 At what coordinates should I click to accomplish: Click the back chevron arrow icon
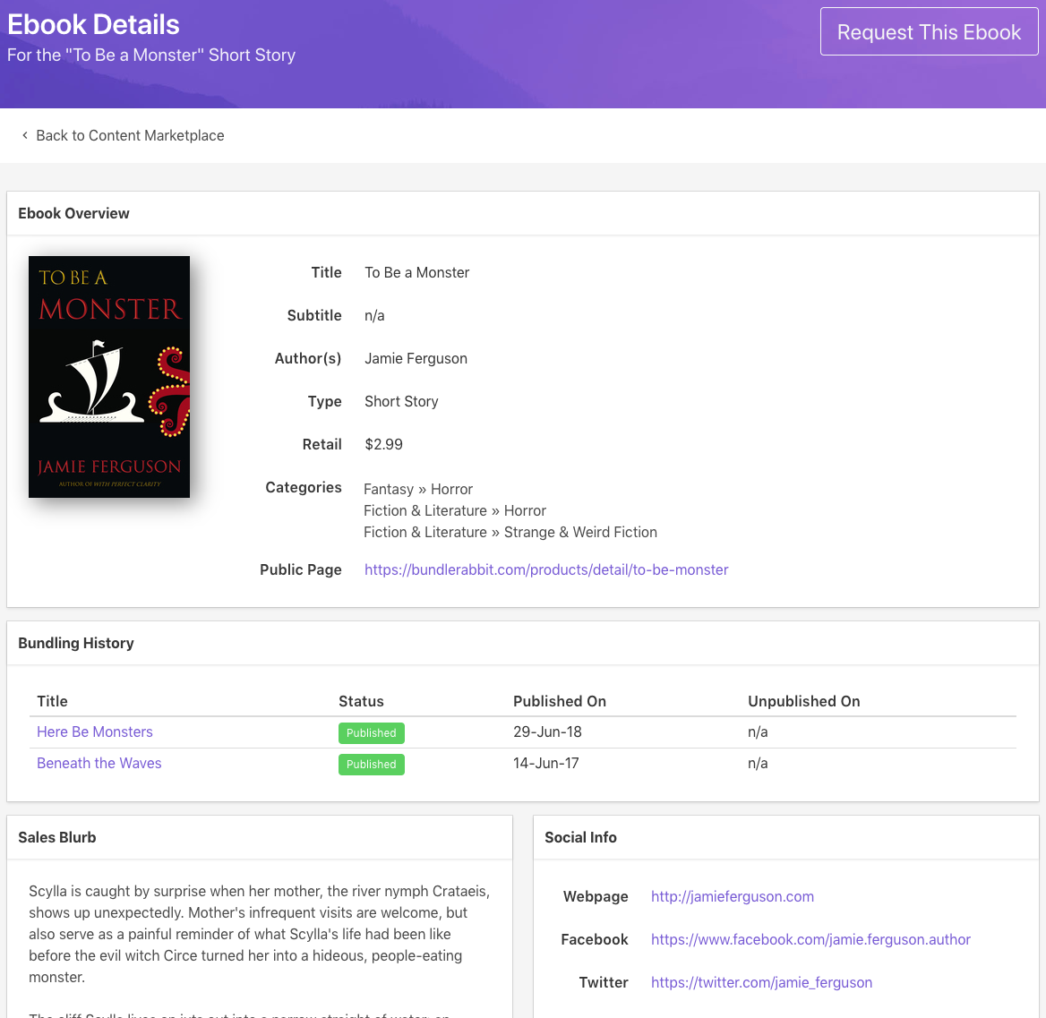[x=24, y=135]
